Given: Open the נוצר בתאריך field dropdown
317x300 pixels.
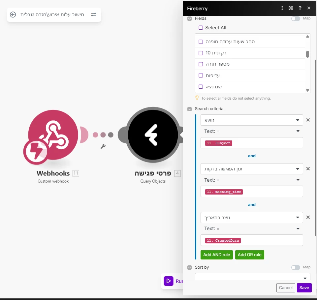Looking at the screenshot, I should (x=252, y=218).
